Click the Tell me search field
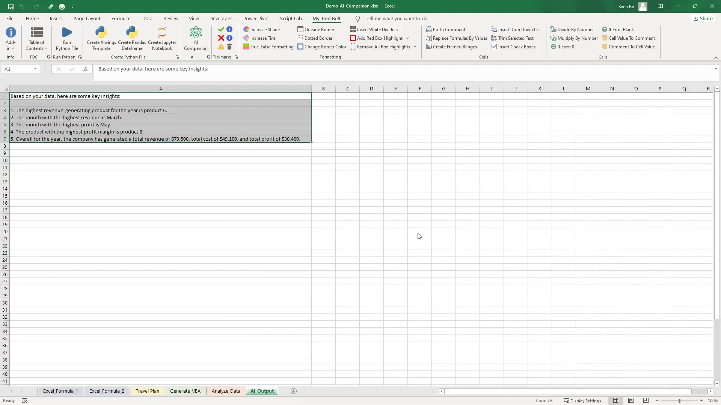This screenshot has width=721, height=405. (396, 18)
